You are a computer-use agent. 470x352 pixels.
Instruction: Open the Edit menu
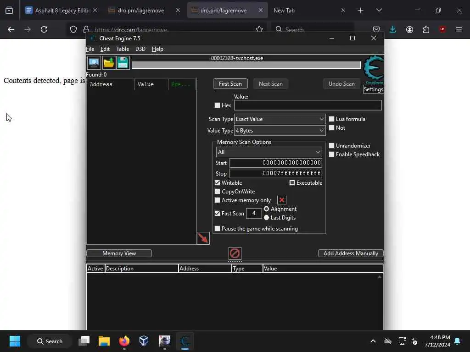coord(105,49)
